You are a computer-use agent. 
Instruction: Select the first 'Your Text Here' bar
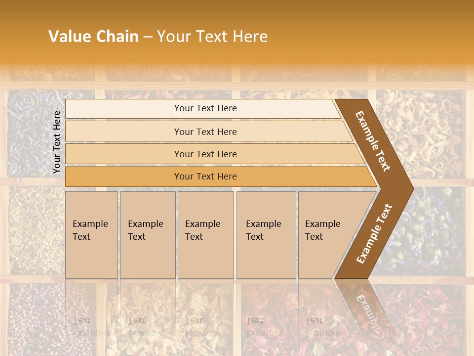tap(205, 108)
